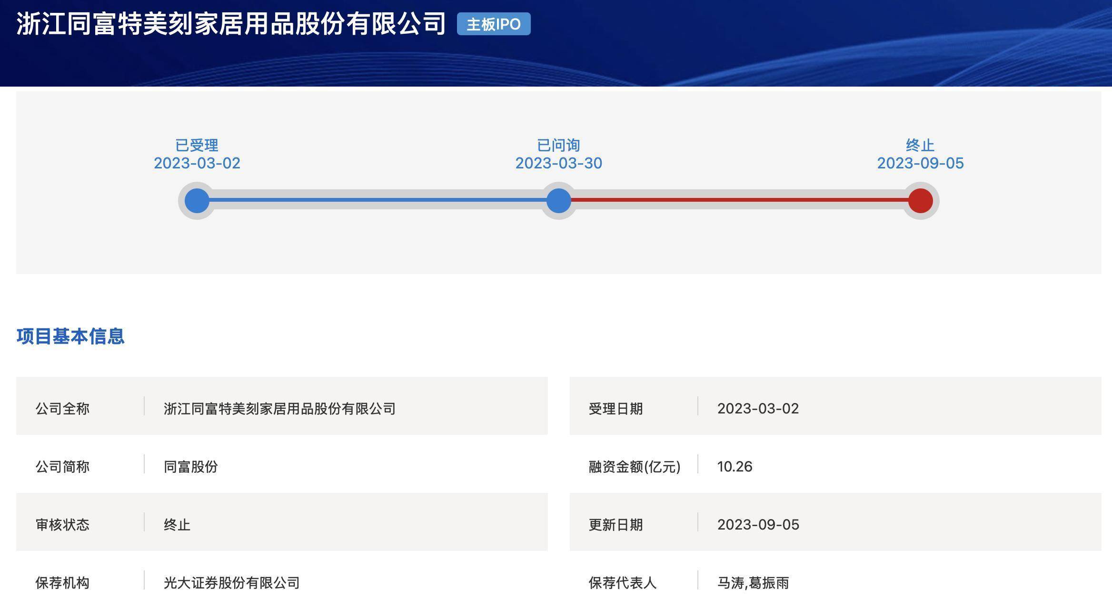Viewport: 1112px width, 609px height.
Task: Click the 更新日期 value 2023-09-05
Action: tap(758, 525)
